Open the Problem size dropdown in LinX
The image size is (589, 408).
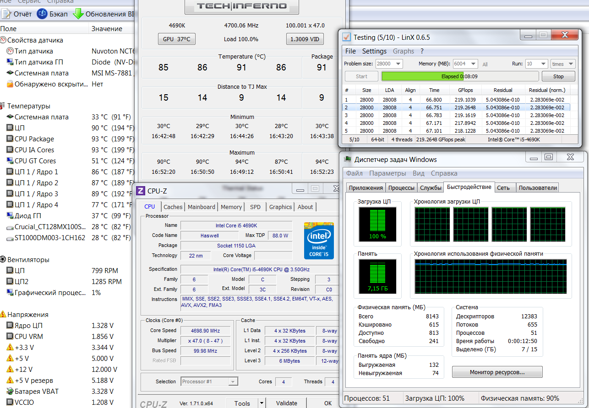(x=398, y=64)
